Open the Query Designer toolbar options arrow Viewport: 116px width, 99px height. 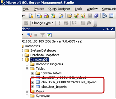coord(95,25)
